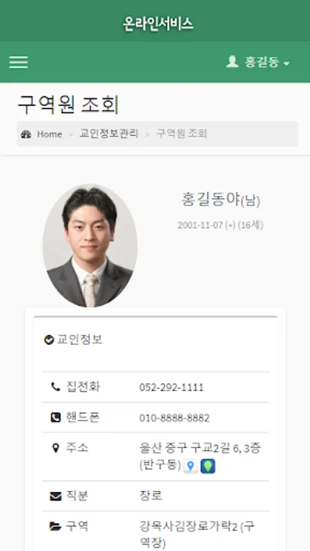Click the location pin icon beside 주소
The width and height of the screenshot is (310, 551).
(x=56, y=448)
